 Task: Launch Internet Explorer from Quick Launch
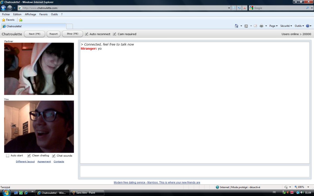pyautogui.click(x=26, y=193)
